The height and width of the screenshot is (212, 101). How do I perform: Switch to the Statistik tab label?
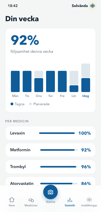tap(70, 206)
